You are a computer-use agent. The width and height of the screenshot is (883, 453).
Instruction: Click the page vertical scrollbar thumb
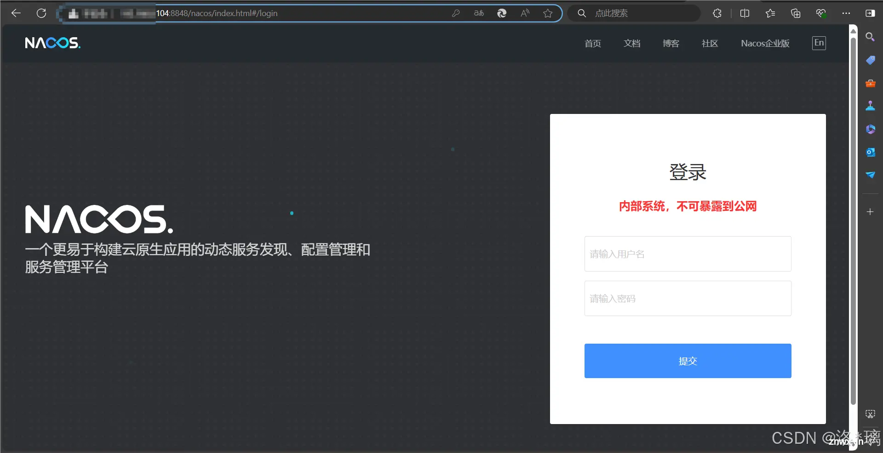pyautogui.click(x=853, y=221)
